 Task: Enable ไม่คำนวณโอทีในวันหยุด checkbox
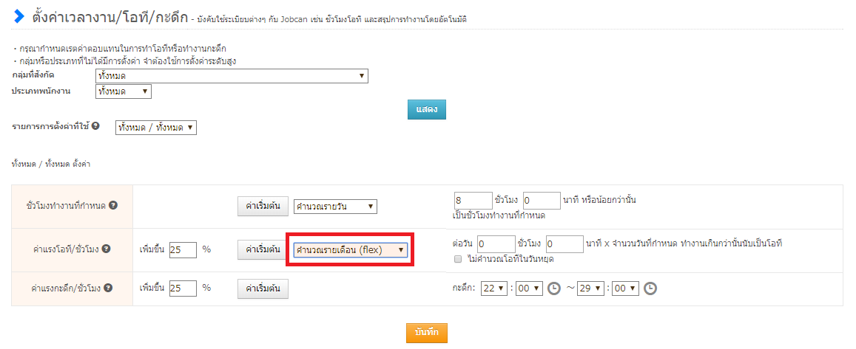[458, 260]
